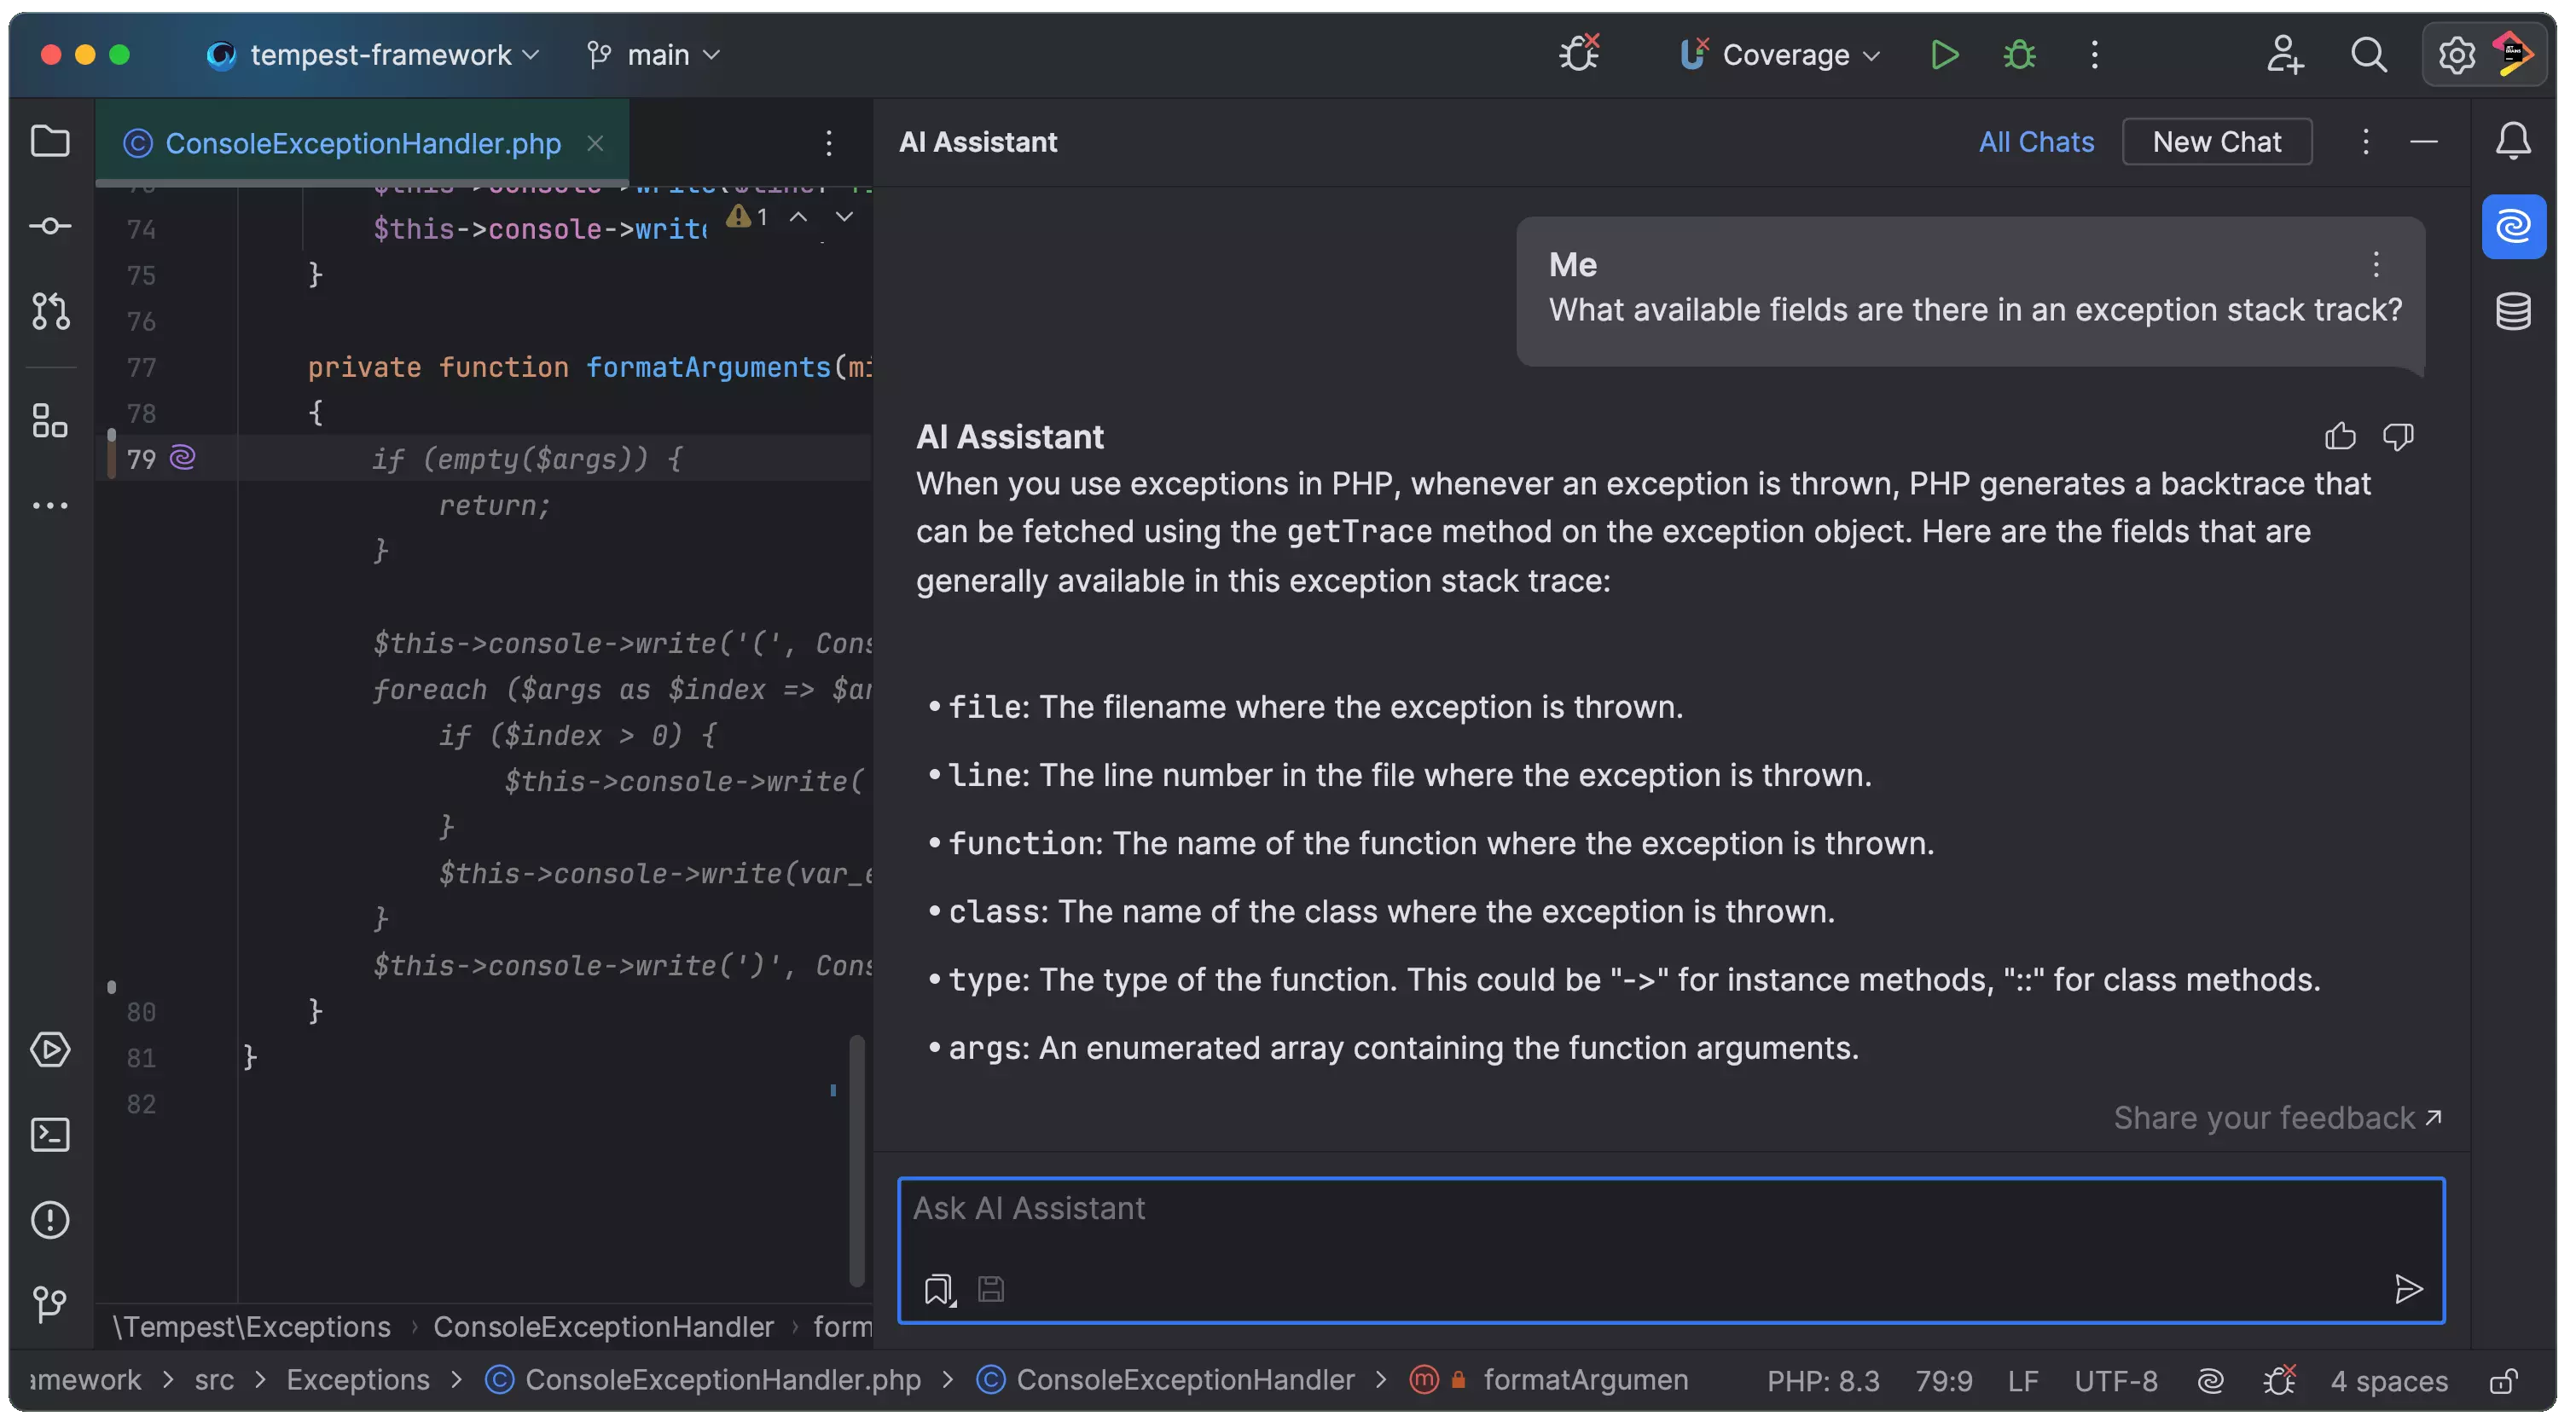The height and width of the screenshot is (1422, 2576).
Task: Open the Terminal tool window
Action: [50, 1134]
